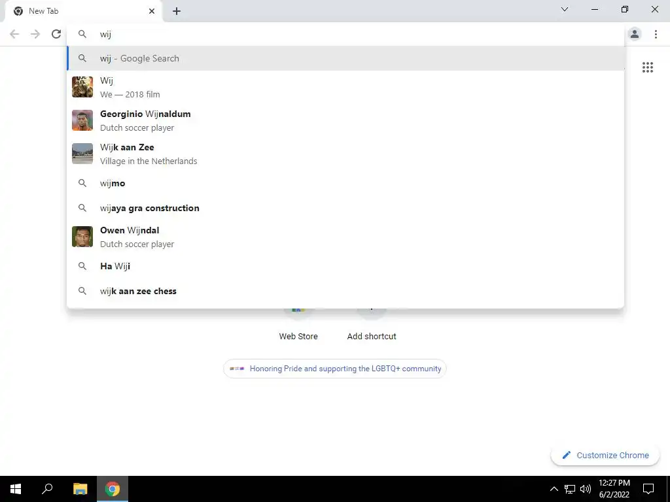Click the browser back arrow
This screenshot has width=670, height=502.
coord(14,34)
